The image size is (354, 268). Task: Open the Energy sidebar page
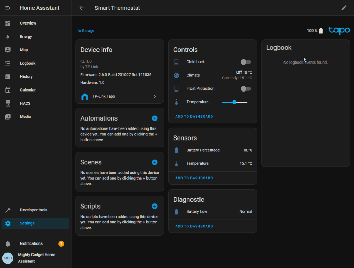point(26,37)
